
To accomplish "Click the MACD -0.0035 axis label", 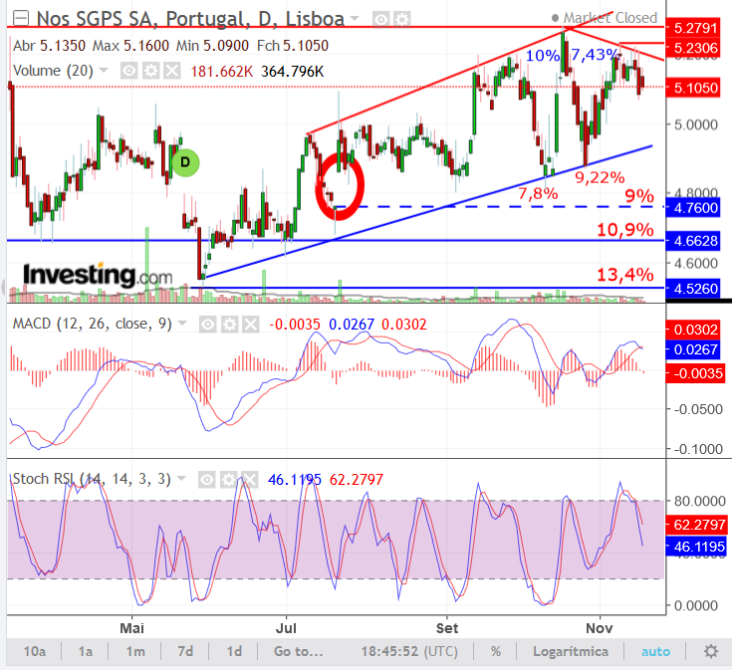I will coord(695,373).
